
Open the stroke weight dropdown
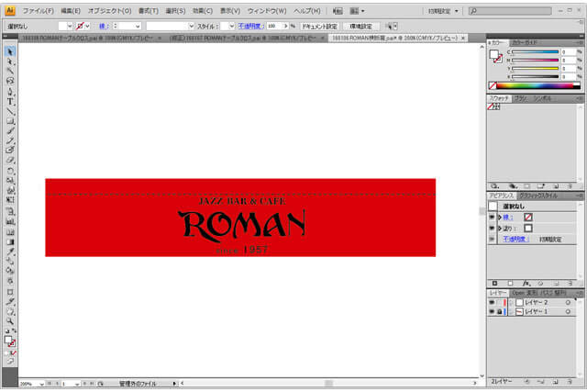click(x=138, y=26)
